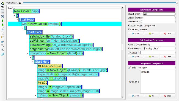Select the ## 600 comment step
The image size is (179, 101).
(43, 83)
